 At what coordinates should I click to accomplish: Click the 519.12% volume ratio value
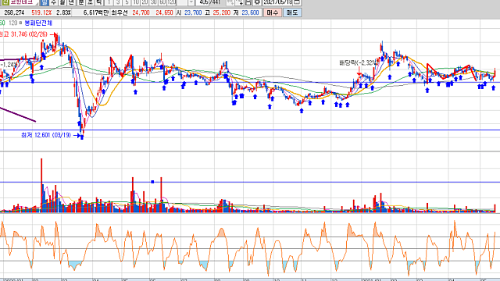click(41, 12)
